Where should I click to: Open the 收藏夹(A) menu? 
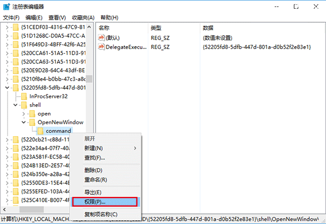tap(83, 18)
